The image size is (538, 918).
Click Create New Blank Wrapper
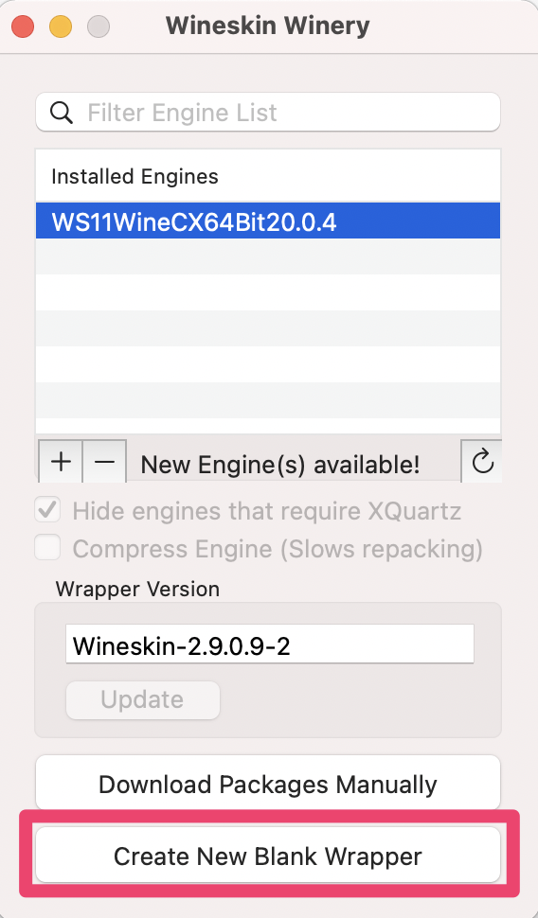coord(268,856)
